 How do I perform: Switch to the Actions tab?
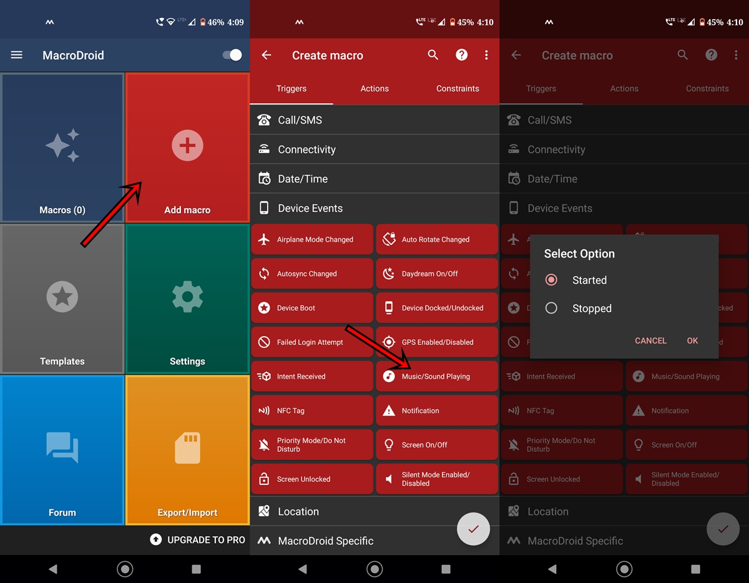(x=374, y=89)
